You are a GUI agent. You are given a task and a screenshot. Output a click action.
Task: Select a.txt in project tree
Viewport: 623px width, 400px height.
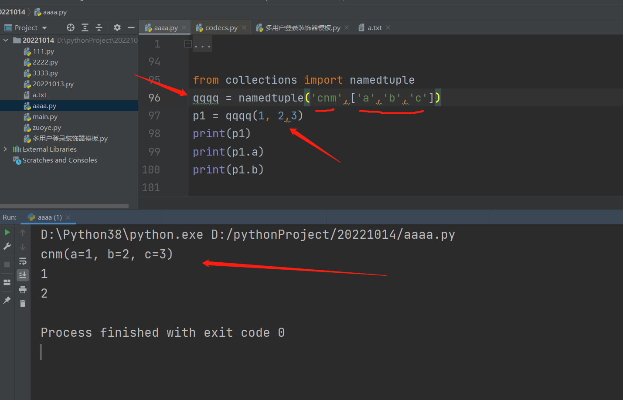click(x=39, y=95)
